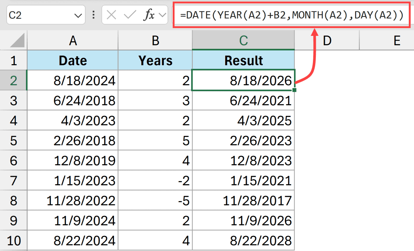Expand the dropdown arrow beside fx
Viewport: 414px width, 251px height.
point(163,15)
